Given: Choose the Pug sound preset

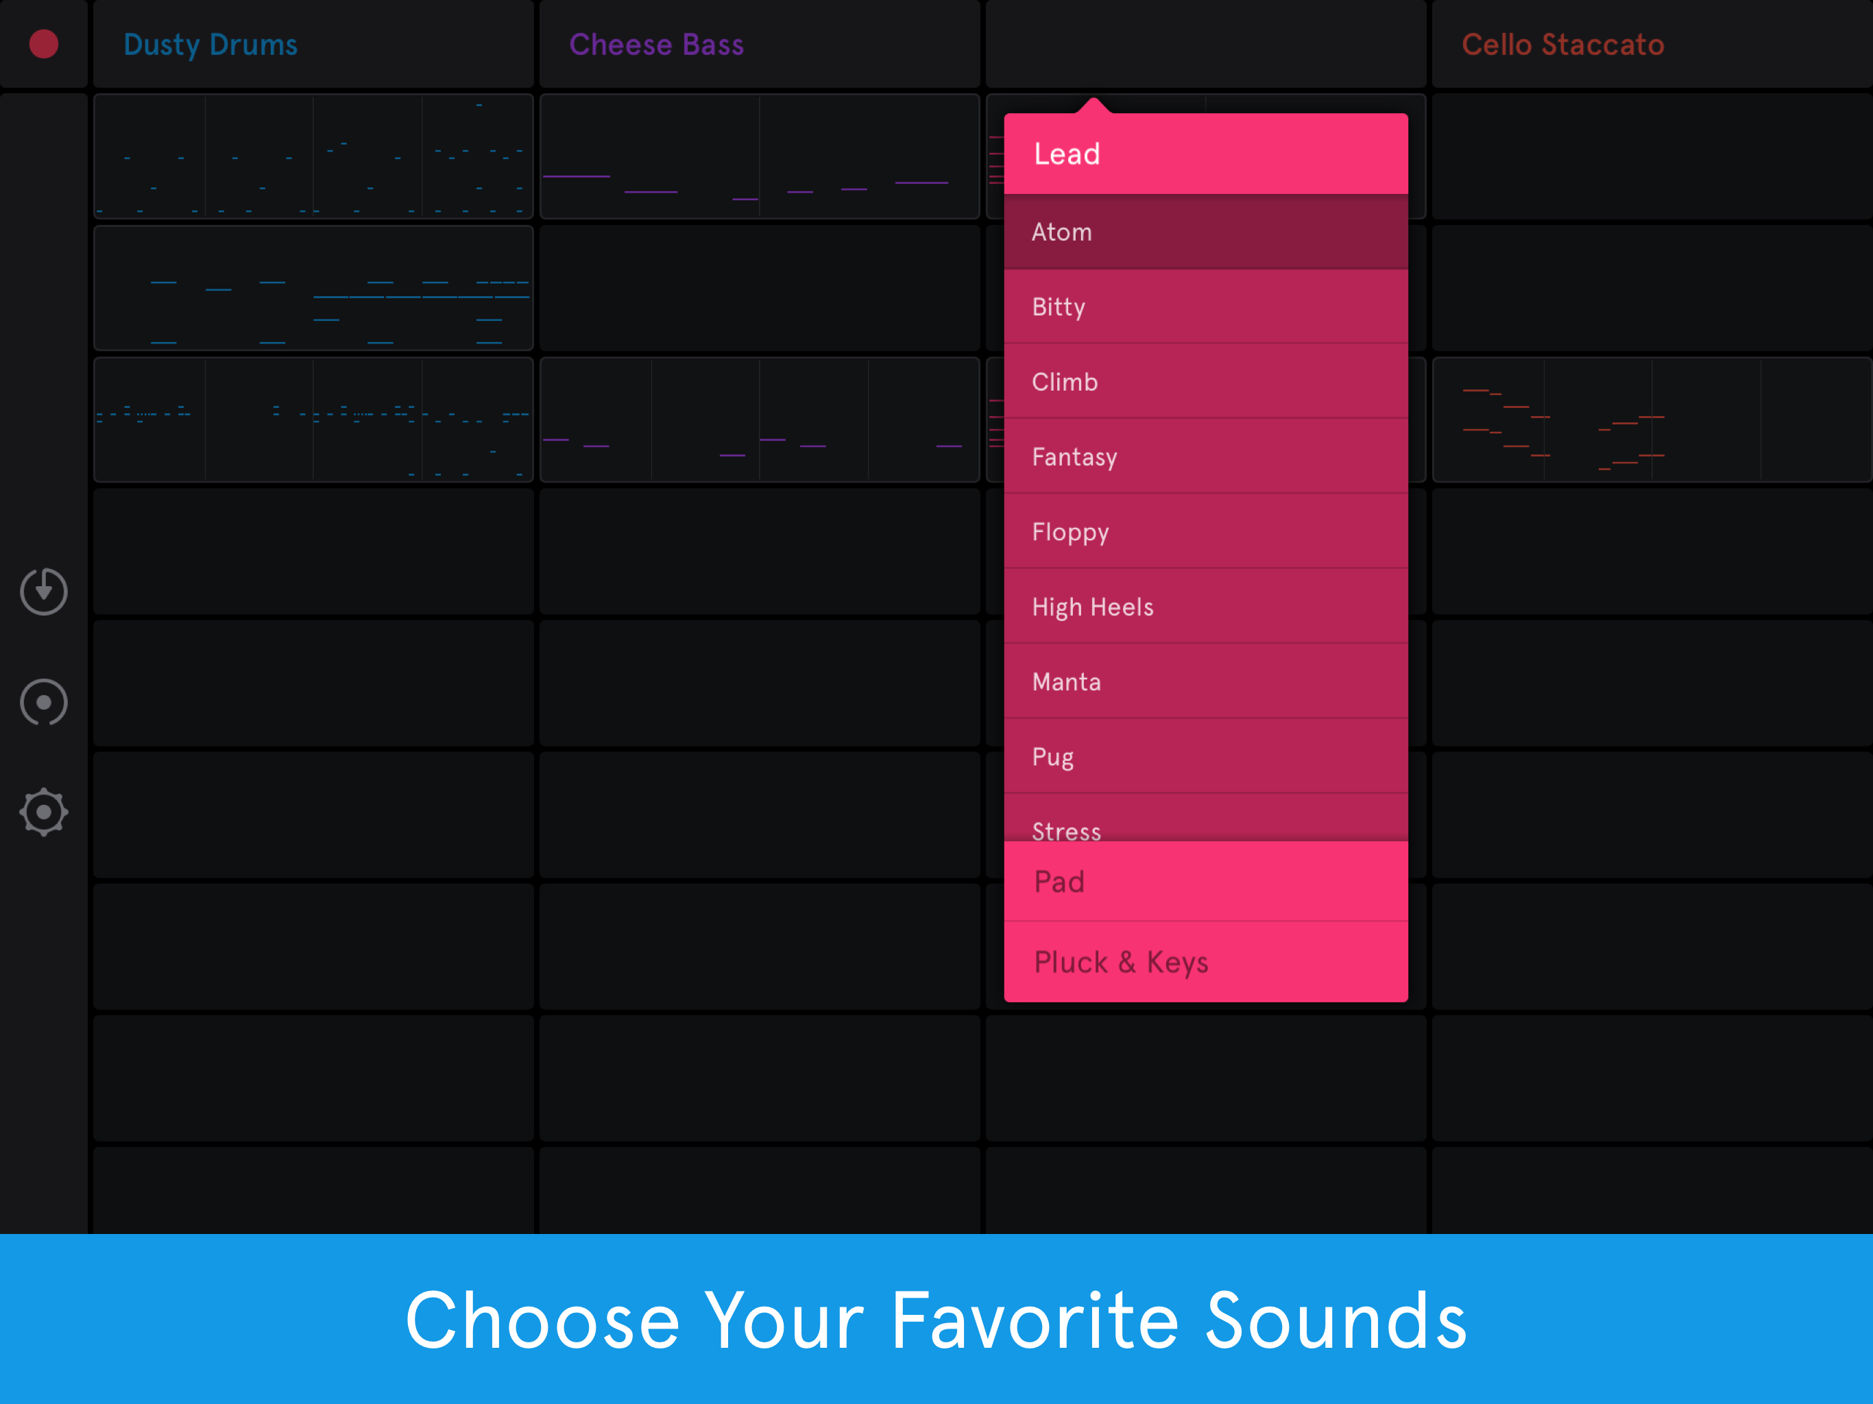Looking at the screenshot, I should (x=1205, y=756).
